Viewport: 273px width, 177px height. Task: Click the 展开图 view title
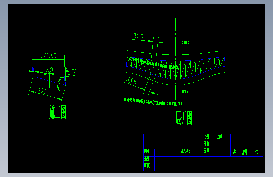click(184, 118)
